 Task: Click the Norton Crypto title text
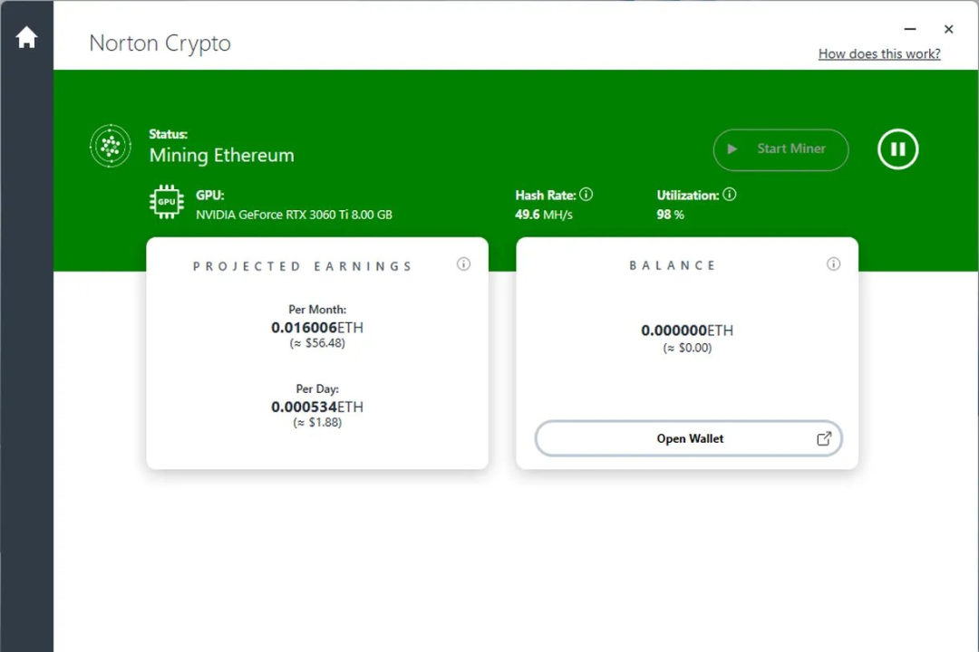click(160, 43)
